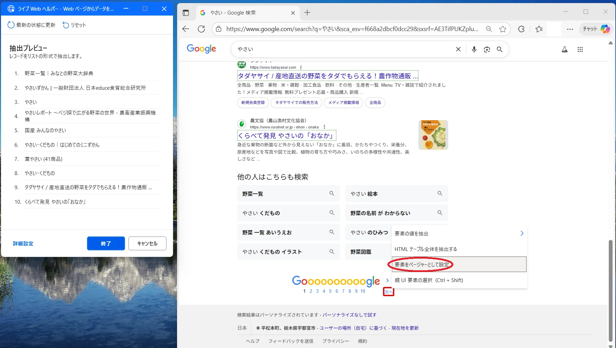616x348 pixels.
Task: Open ヘルプ footer link
Action: (253, 341)
